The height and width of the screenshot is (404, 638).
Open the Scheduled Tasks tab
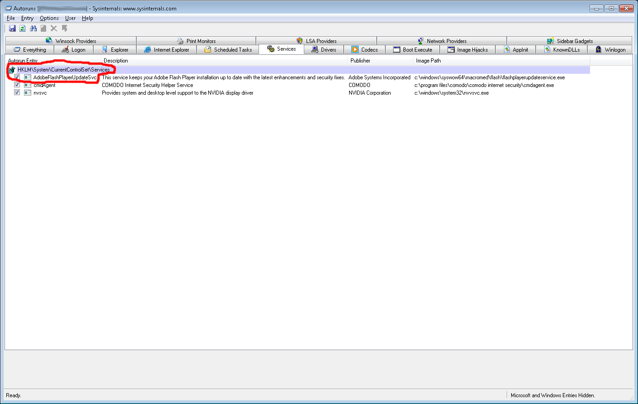(x=228, y=50)
